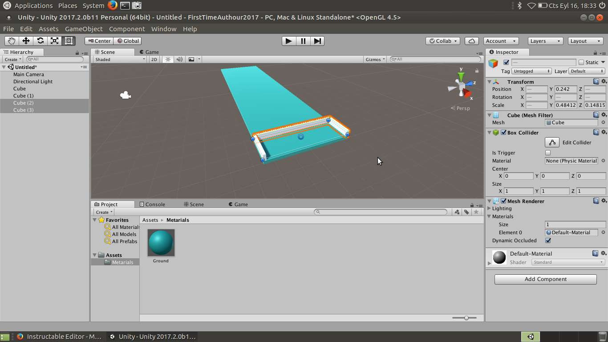The height and width of the screenshot is (342, 608).
Task: Launch Firefox from the top panel
Action: point(112,5)
